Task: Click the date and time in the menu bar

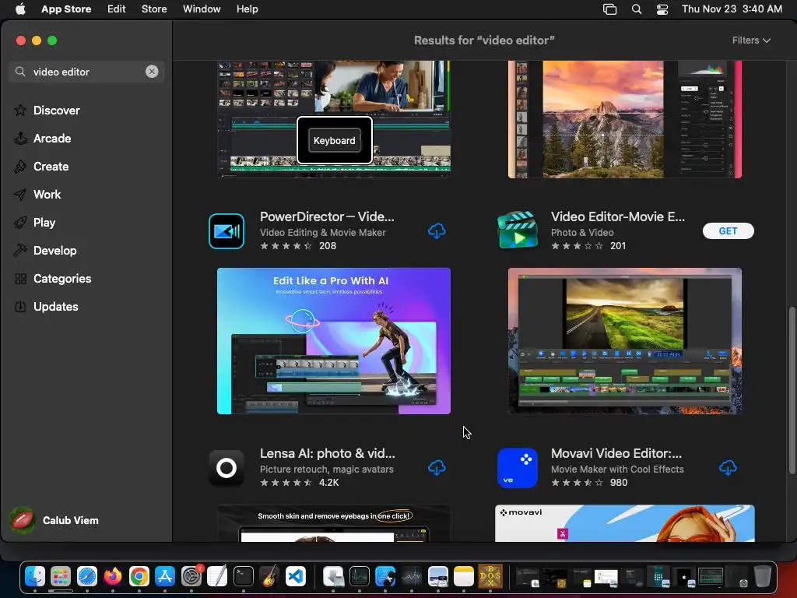Action: [x=732, y=9]
